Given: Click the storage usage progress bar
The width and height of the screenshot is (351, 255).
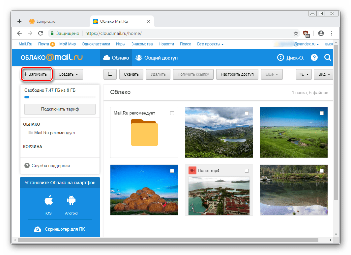Looking at the screenshot, I should [60, 97].
